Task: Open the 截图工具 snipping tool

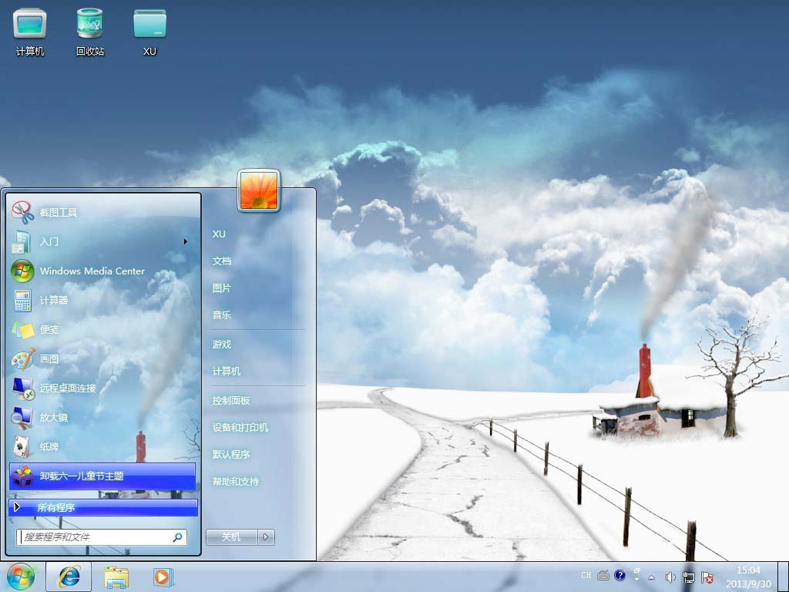Action: (x=59, y=212)
